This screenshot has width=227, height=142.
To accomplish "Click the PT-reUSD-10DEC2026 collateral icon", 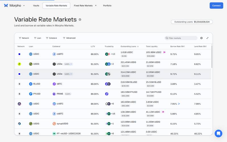I will pos(54,133).
